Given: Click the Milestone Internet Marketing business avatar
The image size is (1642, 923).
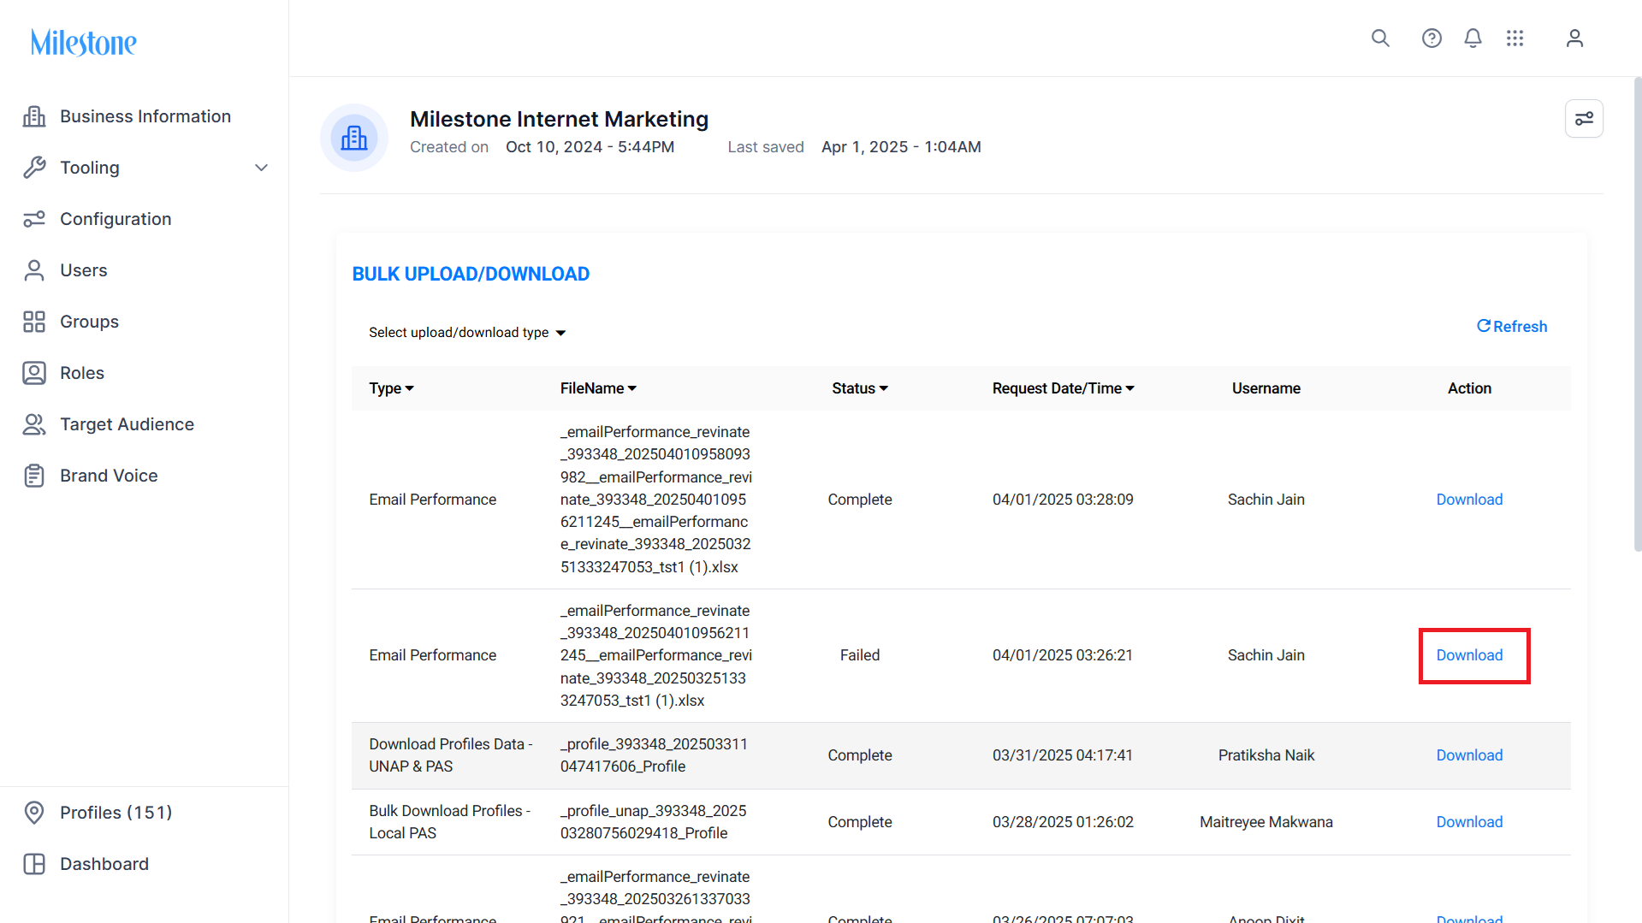Looking at the screenshot, I should (354, 138).
